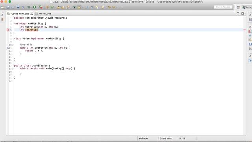Open the Task List view from right trim
The width and height of the screenshot is (252, 142).
click(x=250, y=19)
